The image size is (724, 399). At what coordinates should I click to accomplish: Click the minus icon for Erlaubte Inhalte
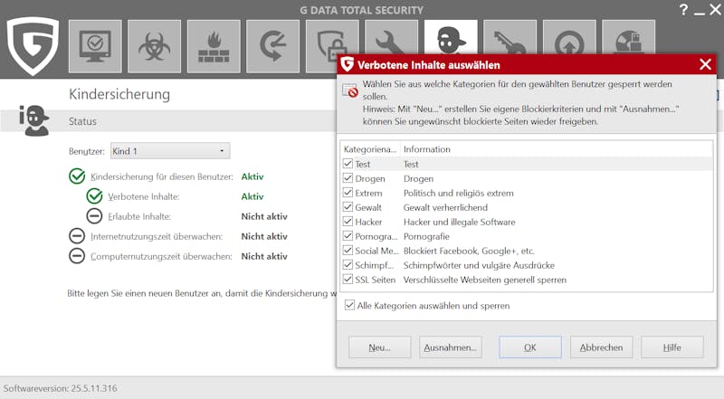pos(95,216)
